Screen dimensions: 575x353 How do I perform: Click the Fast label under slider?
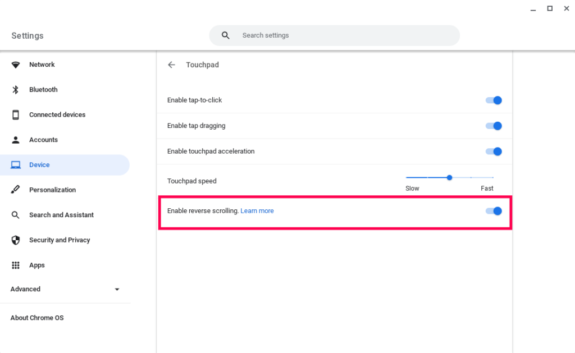tap(487, 189)
